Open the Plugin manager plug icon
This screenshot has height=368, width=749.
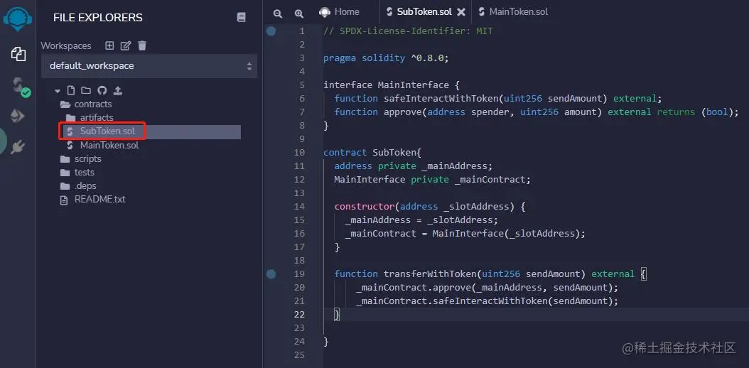pos(18,147)
